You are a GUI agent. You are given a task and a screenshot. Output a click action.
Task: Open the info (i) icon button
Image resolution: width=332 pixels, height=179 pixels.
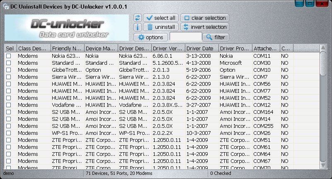(138, 27)
